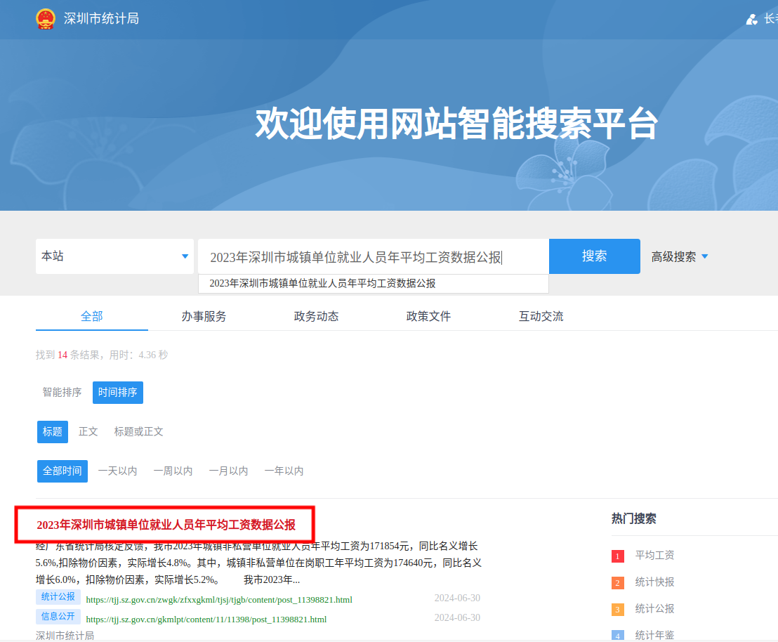The image size is (778, 642).
Task: Select the 一天以内 time filter
Action: pyautogui.click(x=117, y=471)
